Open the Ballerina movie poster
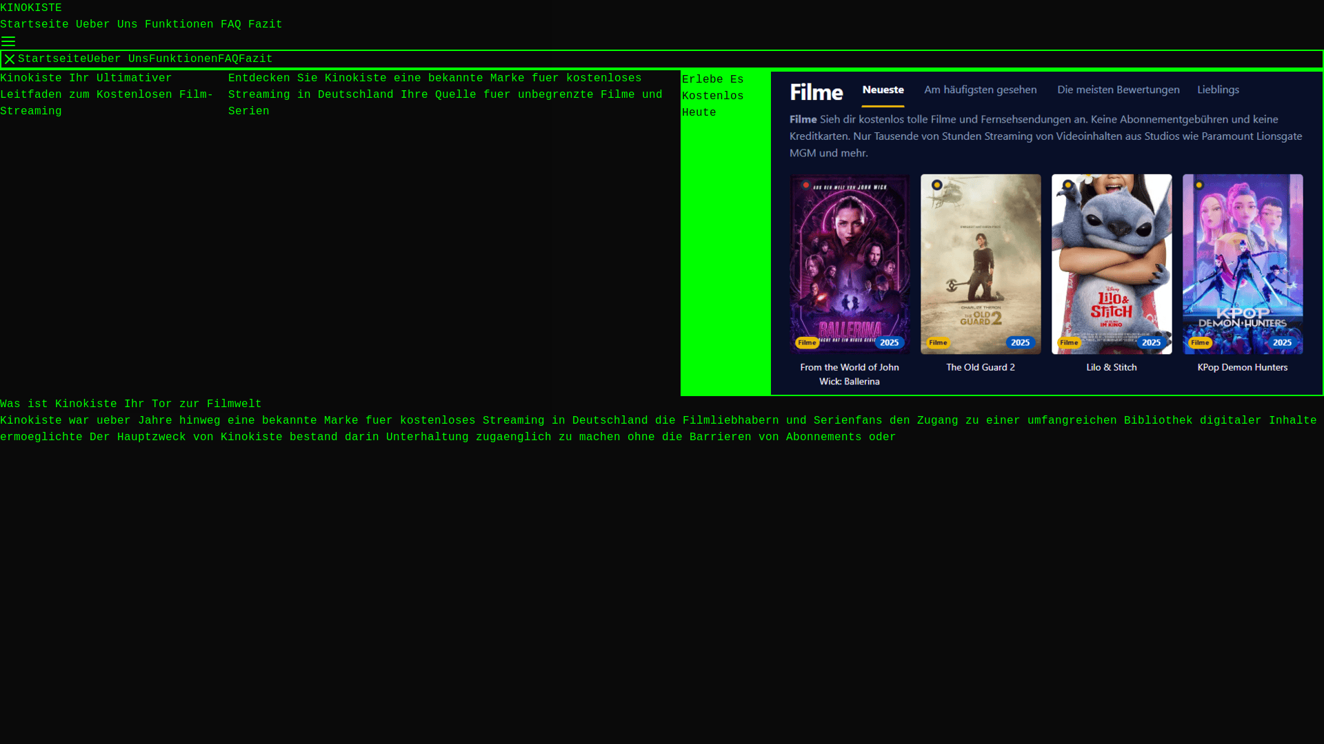This screenshot has width=1324, height=744. click(850, 265)
